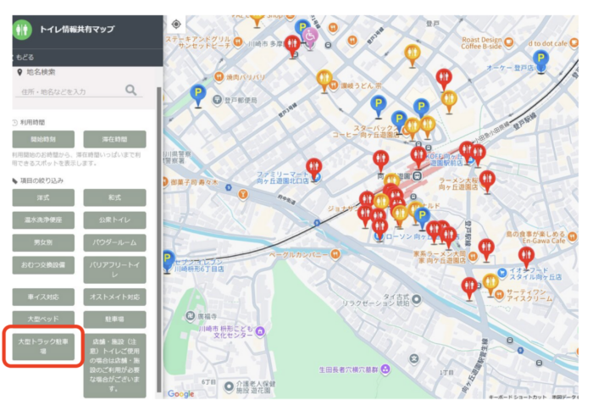Screen dimensions: 593x411
Task: Click the toilet map logo icon
Action: pos(21,30)
